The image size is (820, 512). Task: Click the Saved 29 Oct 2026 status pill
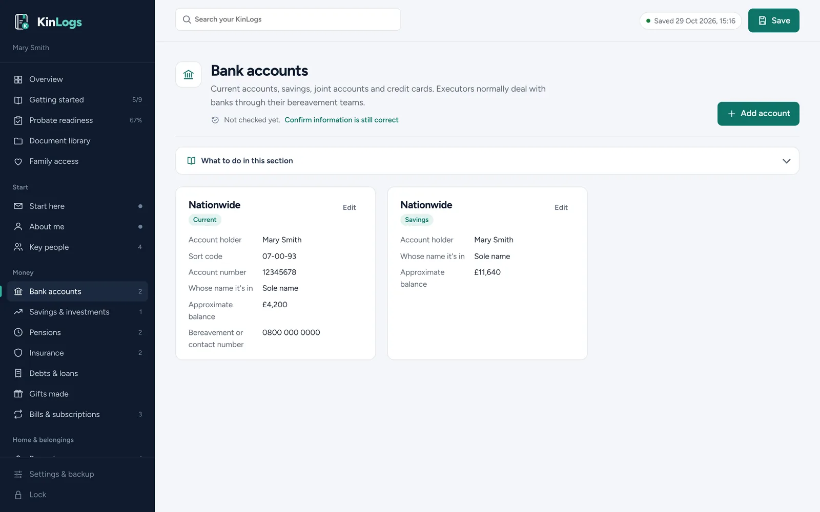click(690, 21)
